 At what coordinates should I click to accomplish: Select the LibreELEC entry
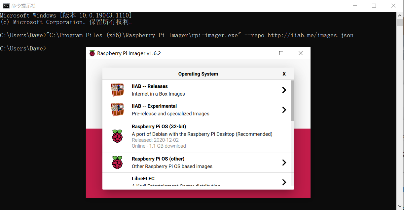[x=197, y=180]
